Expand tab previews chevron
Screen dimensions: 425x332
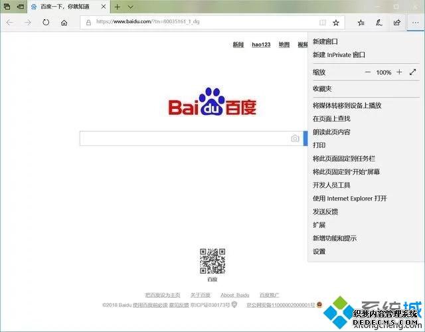(x=130, y=7)
